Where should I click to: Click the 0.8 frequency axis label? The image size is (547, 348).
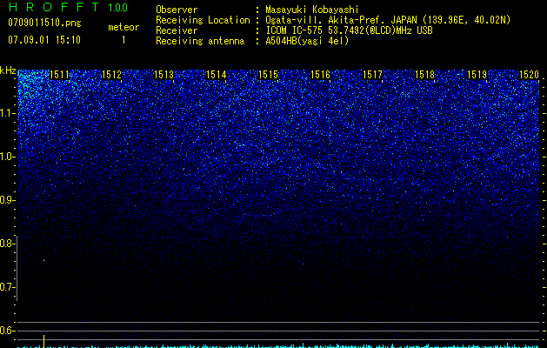[7, 244]
